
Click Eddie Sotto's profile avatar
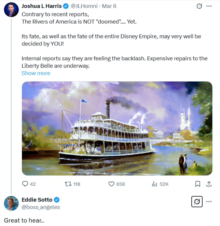tap(11, 203)
